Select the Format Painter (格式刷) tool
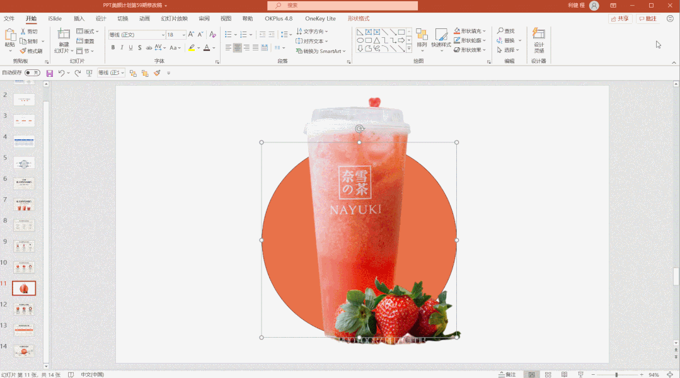 pyautogui.click(x=32, y=51)
